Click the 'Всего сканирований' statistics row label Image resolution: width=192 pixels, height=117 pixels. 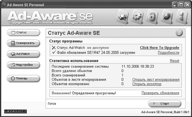(68, 75)
